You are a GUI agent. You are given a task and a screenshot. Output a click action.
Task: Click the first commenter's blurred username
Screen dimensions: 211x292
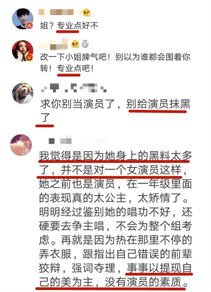coord(56,13)
